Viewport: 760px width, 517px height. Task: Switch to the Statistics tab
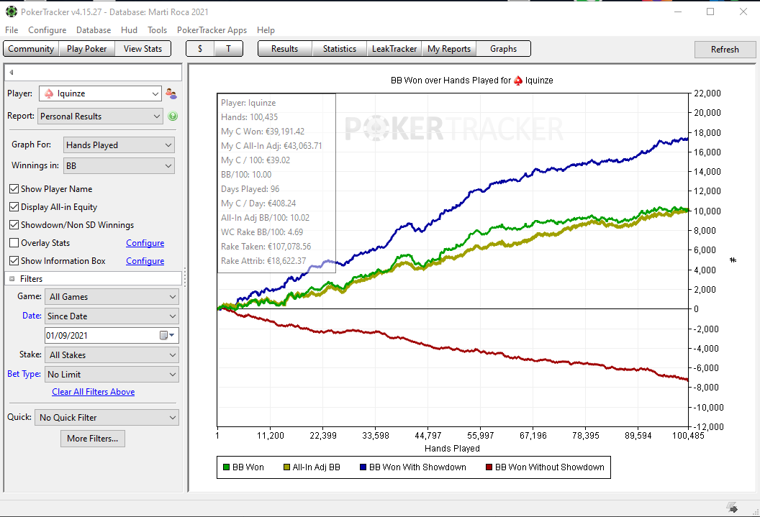tap(339, 49)
